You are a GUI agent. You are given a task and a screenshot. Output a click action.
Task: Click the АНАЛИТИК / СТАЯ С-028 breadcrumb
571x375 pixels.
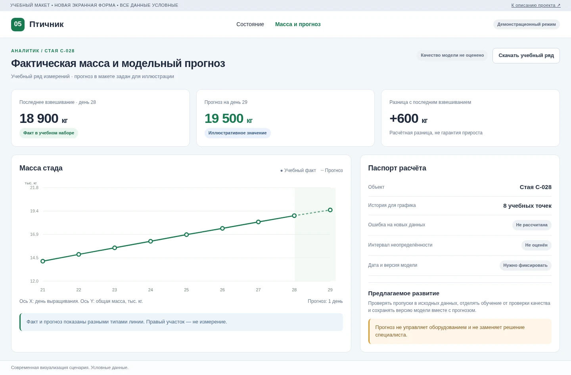(x=43, y=51)
